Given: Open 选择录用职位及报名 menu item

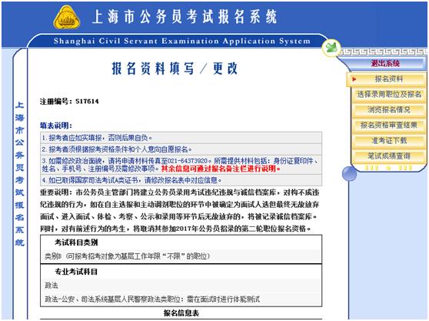Looking at the screenshot, I should pyautogui.click(x=389, y=95).
